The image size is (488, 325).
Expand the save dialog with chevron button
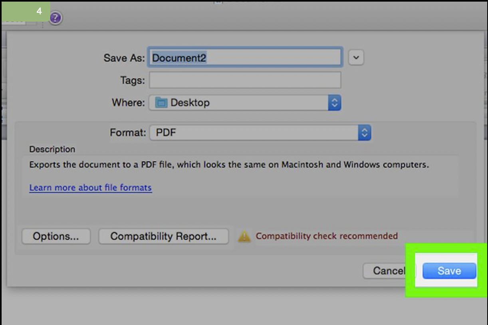point(356,58)
